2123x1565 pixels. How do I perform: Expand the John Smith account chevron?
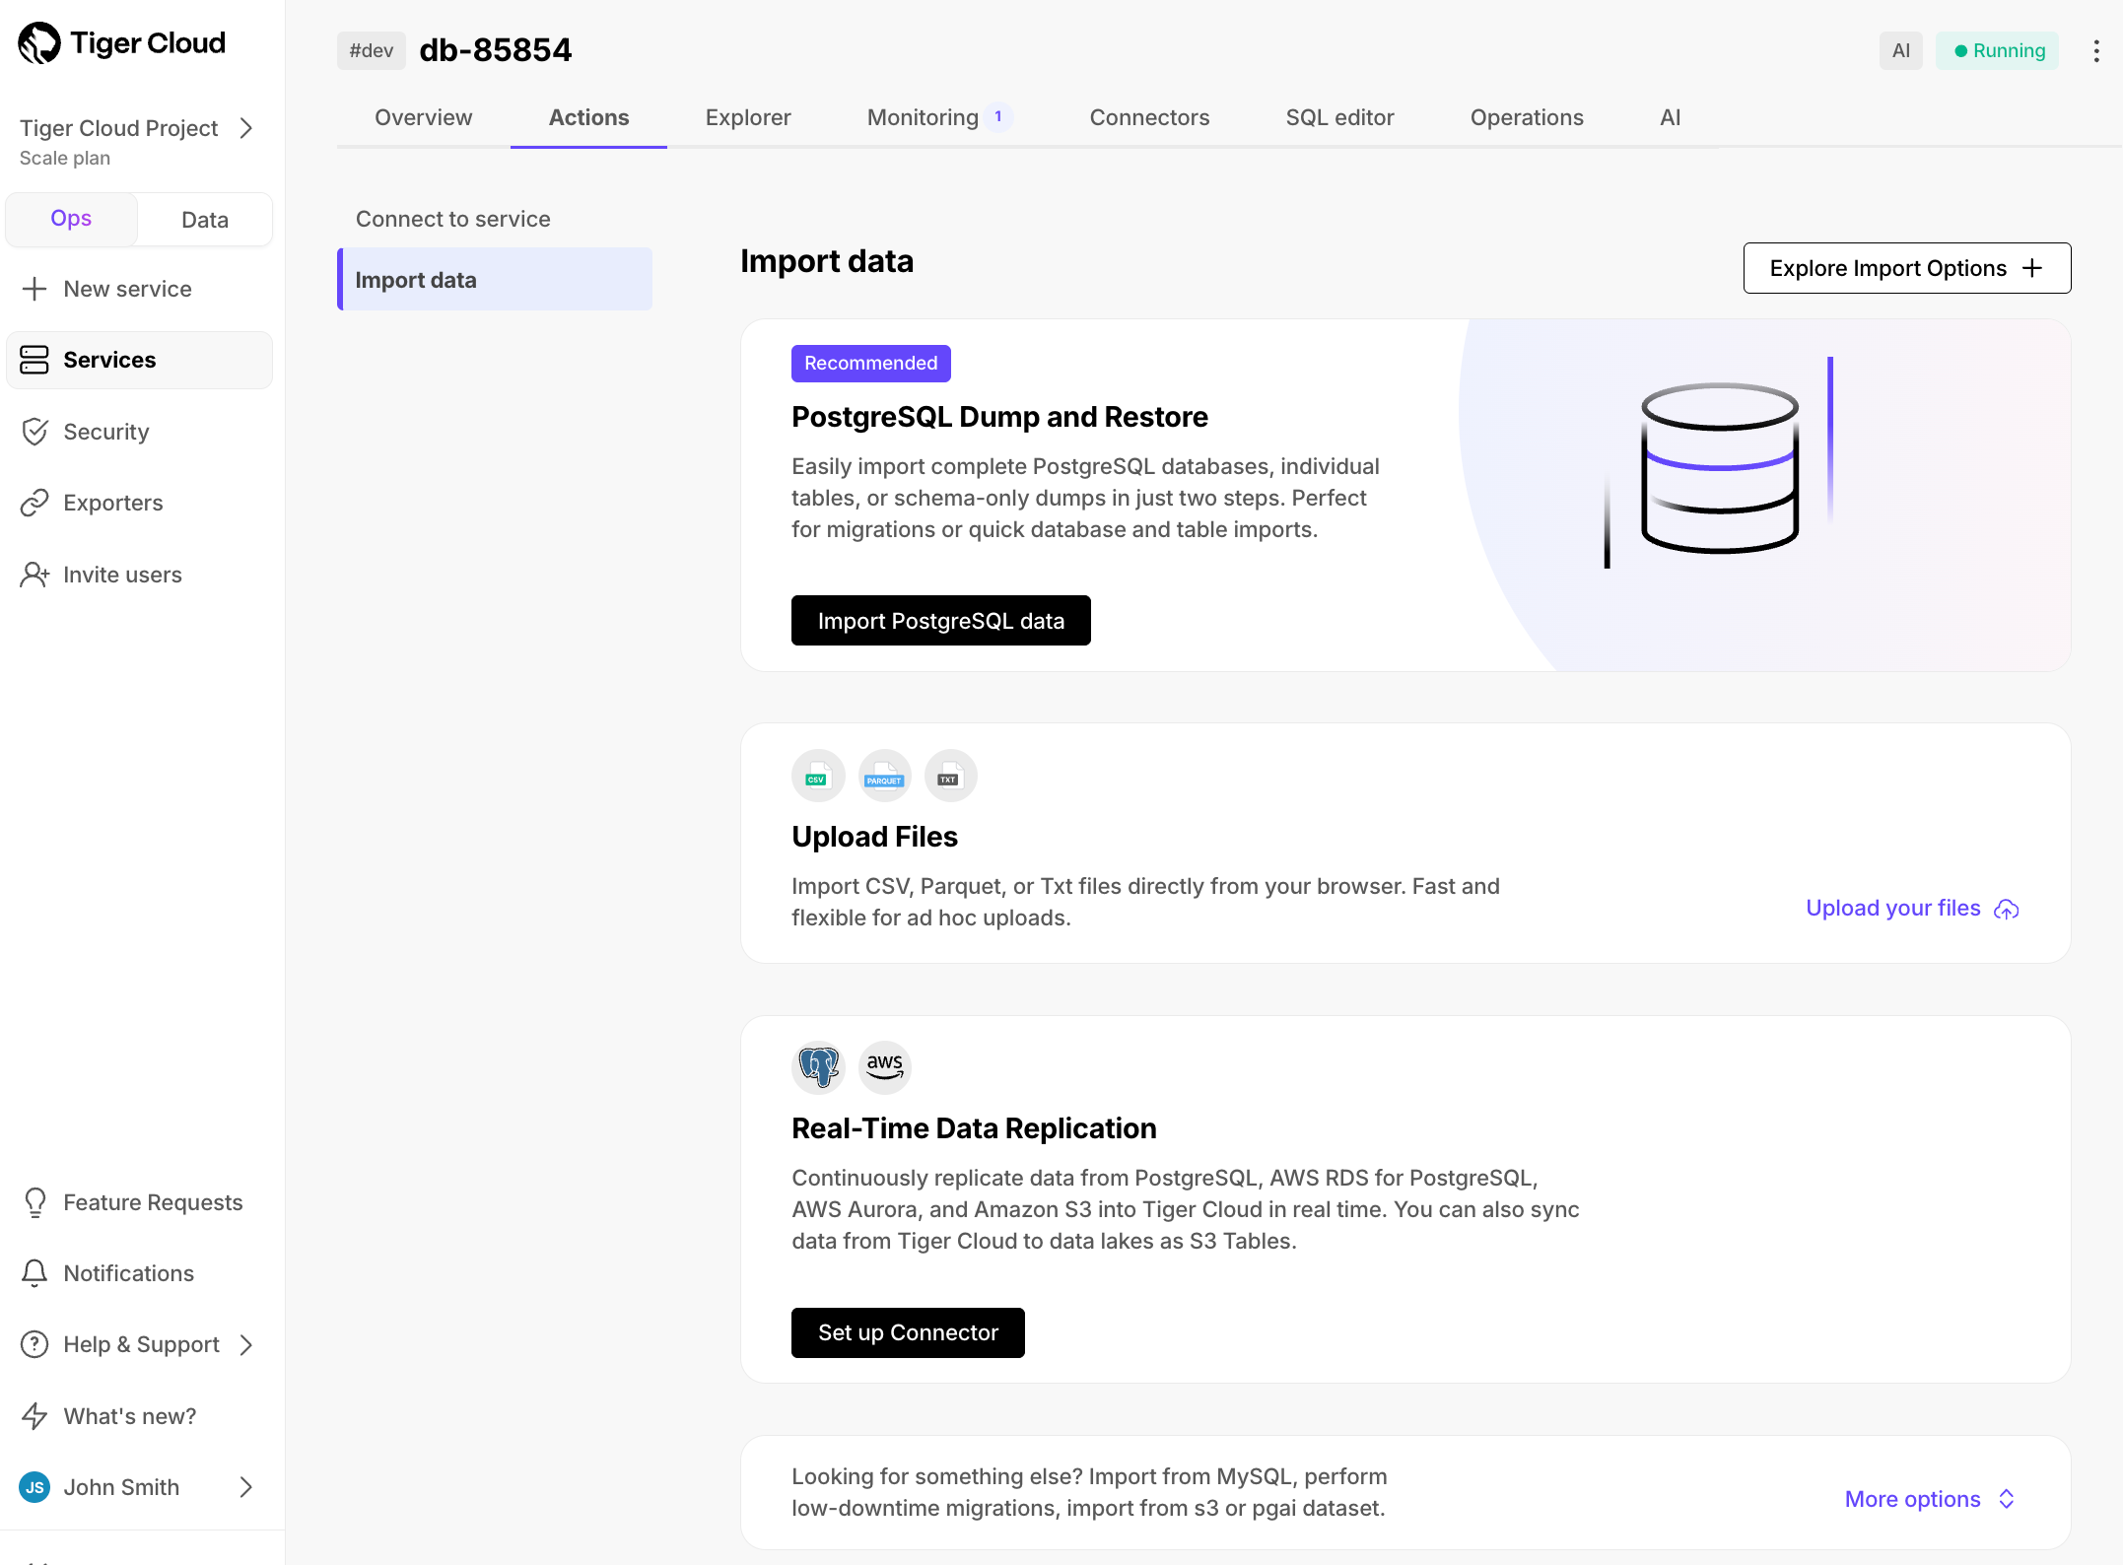pos(246,1487)
